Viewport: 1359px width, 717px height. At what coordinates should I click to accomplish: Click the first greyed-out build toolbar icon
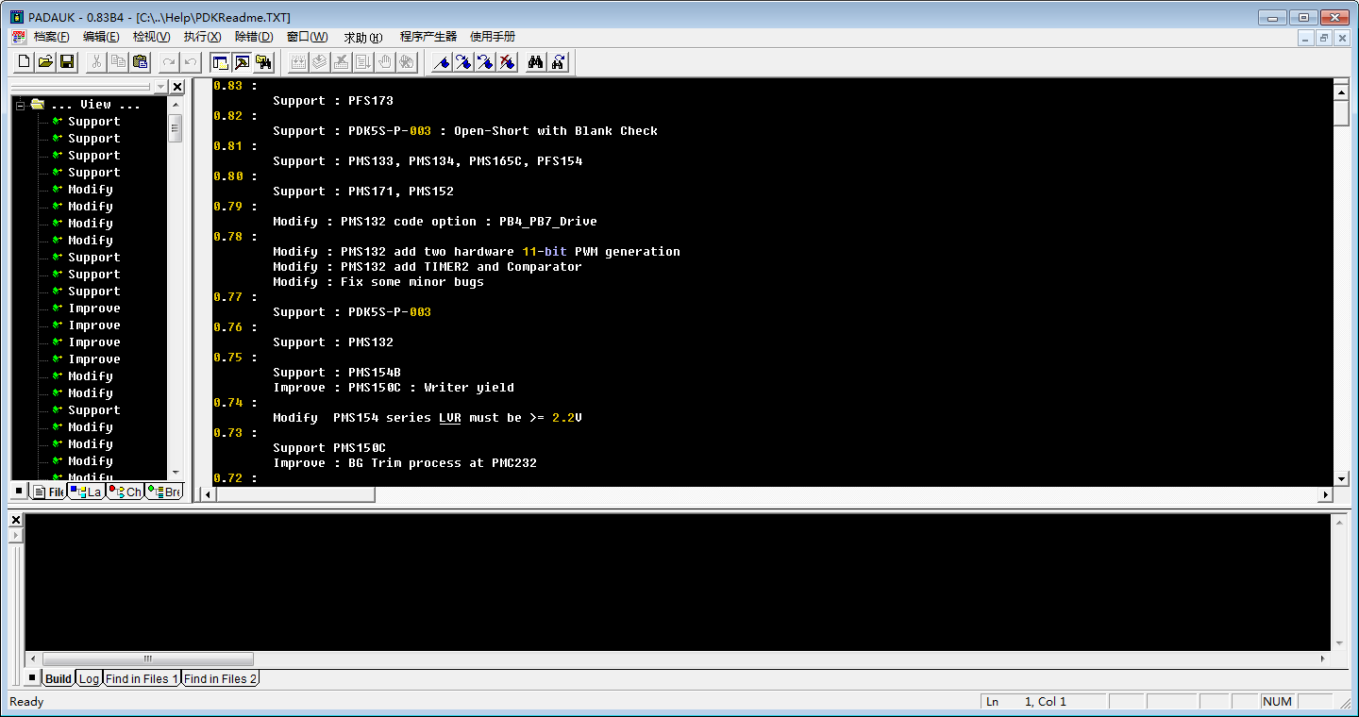(298, 61)
